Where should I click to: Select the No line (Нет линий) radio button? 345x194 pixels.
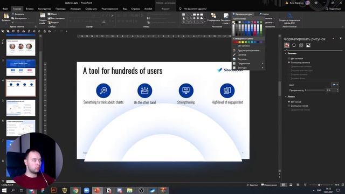289,102
